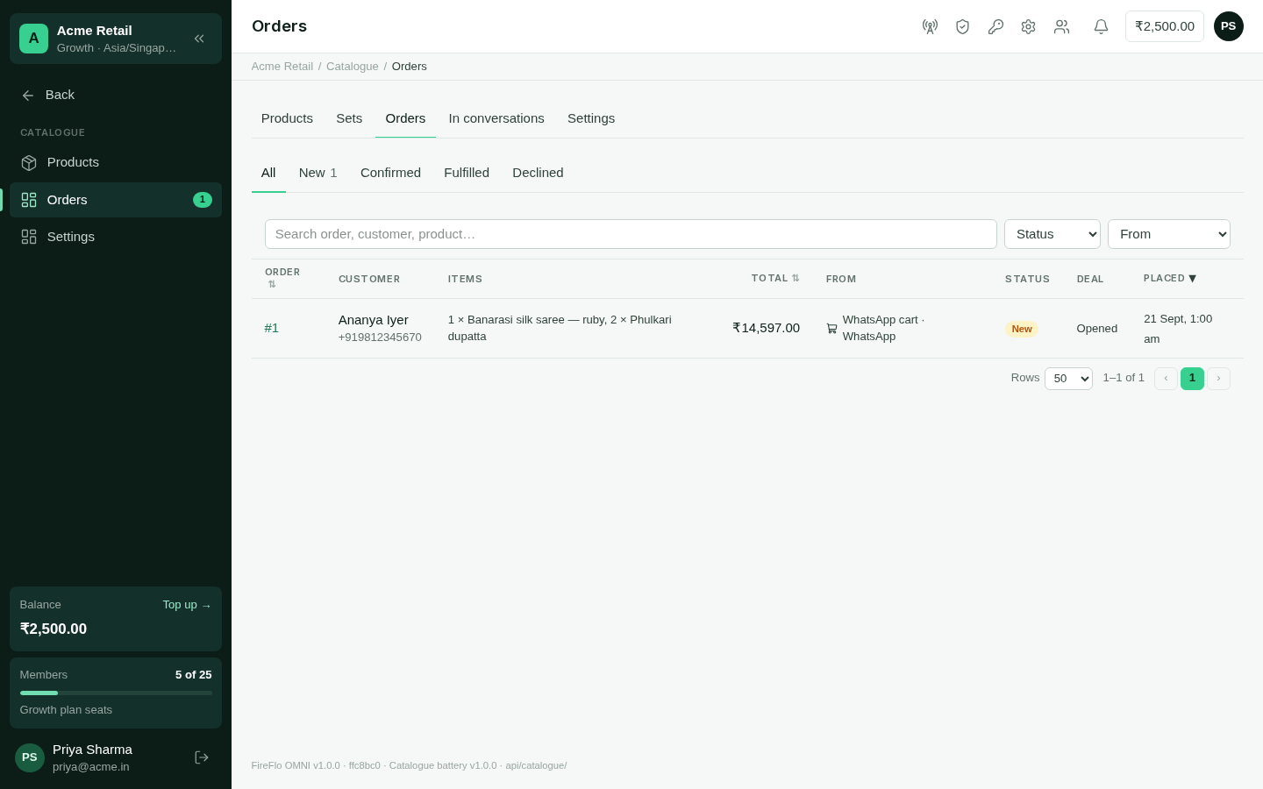Open order #1 link
Viewport: 1263px width, 789px height.
click(272, 328)
